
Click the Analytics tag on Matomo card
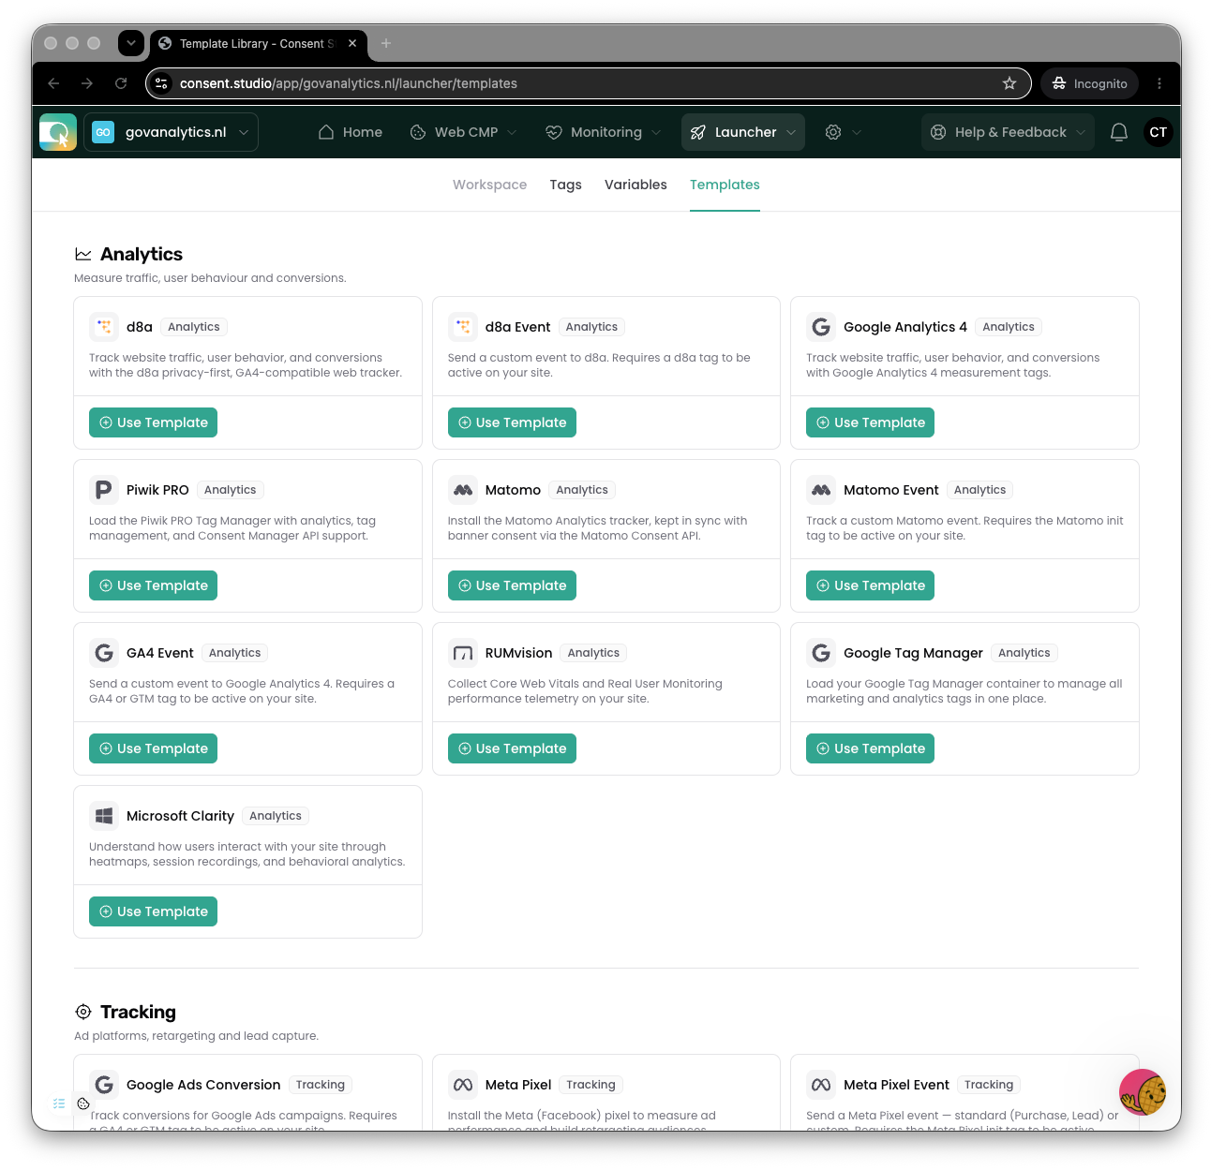coord(582,490)
